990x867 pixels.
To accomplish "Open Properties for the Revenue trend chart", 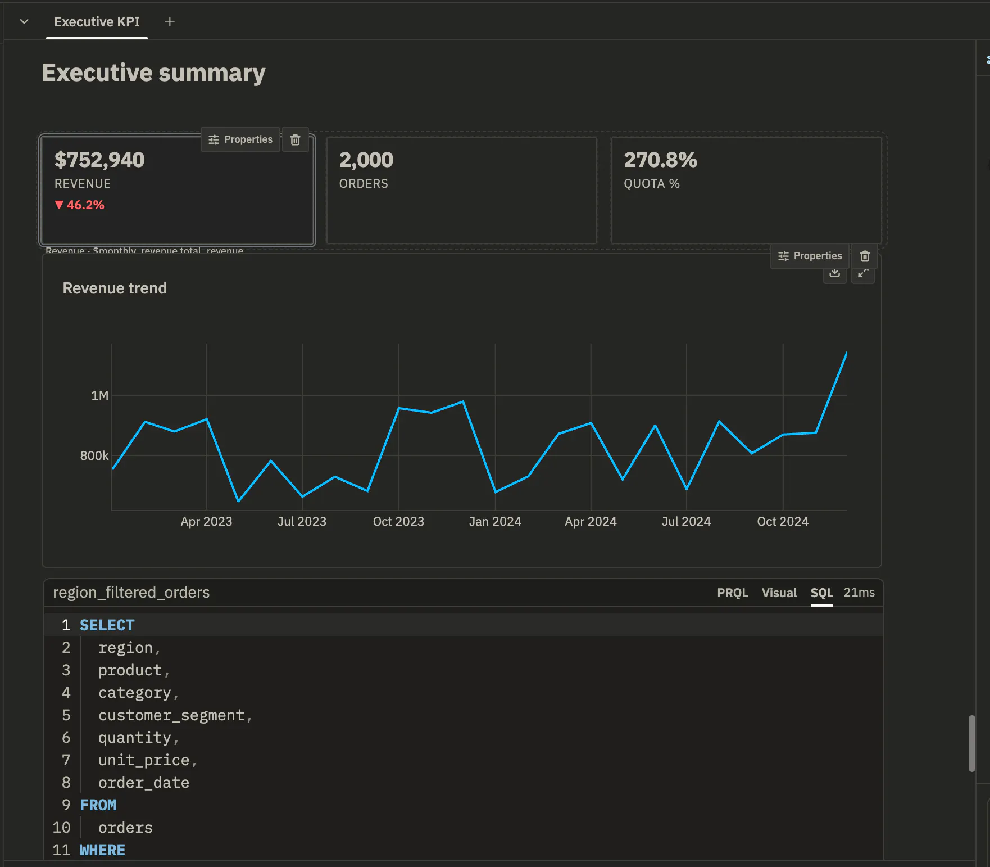I will click(x=810, y=256).
